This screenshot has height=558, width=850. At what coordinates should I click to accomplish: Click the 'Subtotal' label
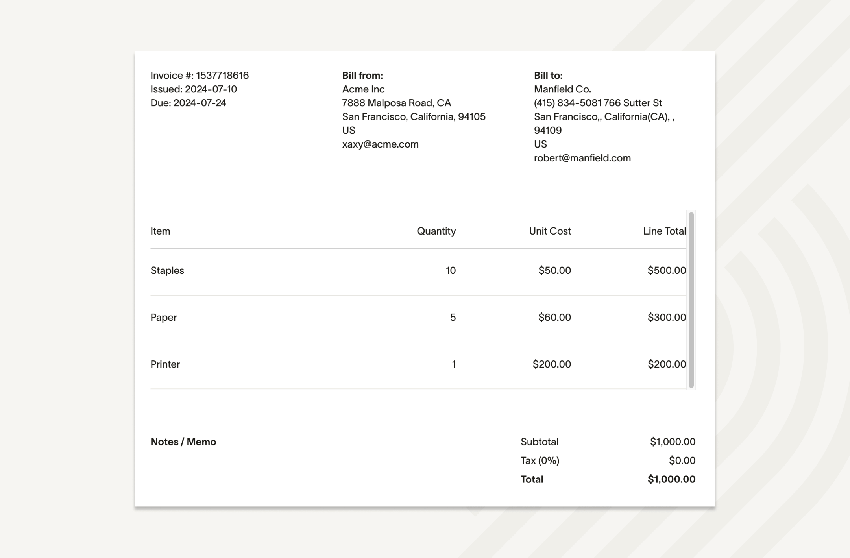point(540,442)
